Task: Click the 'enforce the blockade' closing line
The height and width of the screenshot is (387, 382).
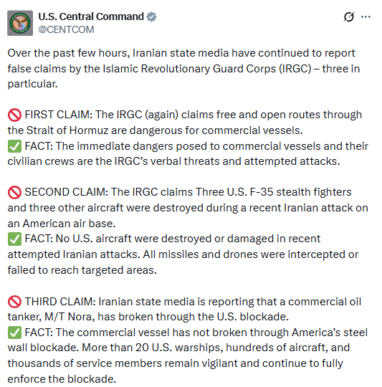Action: coord(62,379)
